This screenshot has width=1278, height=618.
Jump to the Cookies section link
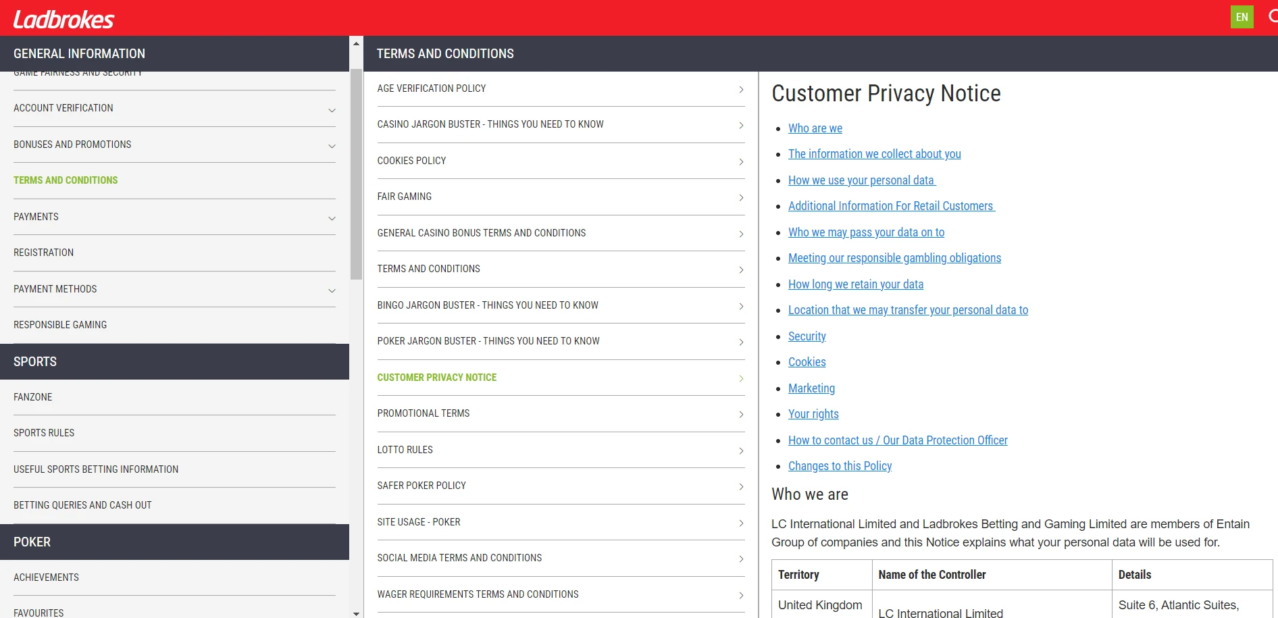point(807,362)
